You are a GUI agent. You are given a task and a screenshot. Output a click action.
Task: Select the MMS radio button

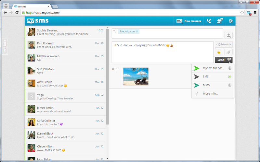(x=230, y=85)
